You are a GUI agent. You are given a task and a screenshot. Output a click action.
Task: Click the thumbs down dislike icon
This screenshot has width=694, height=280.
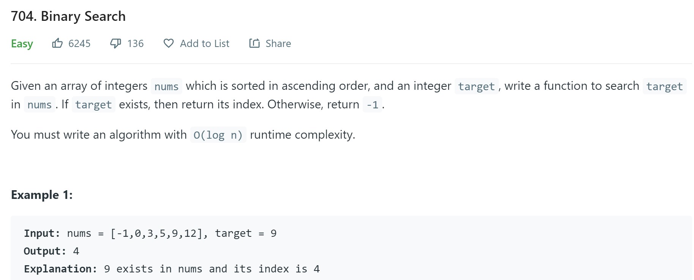click(x=115, y=43)
